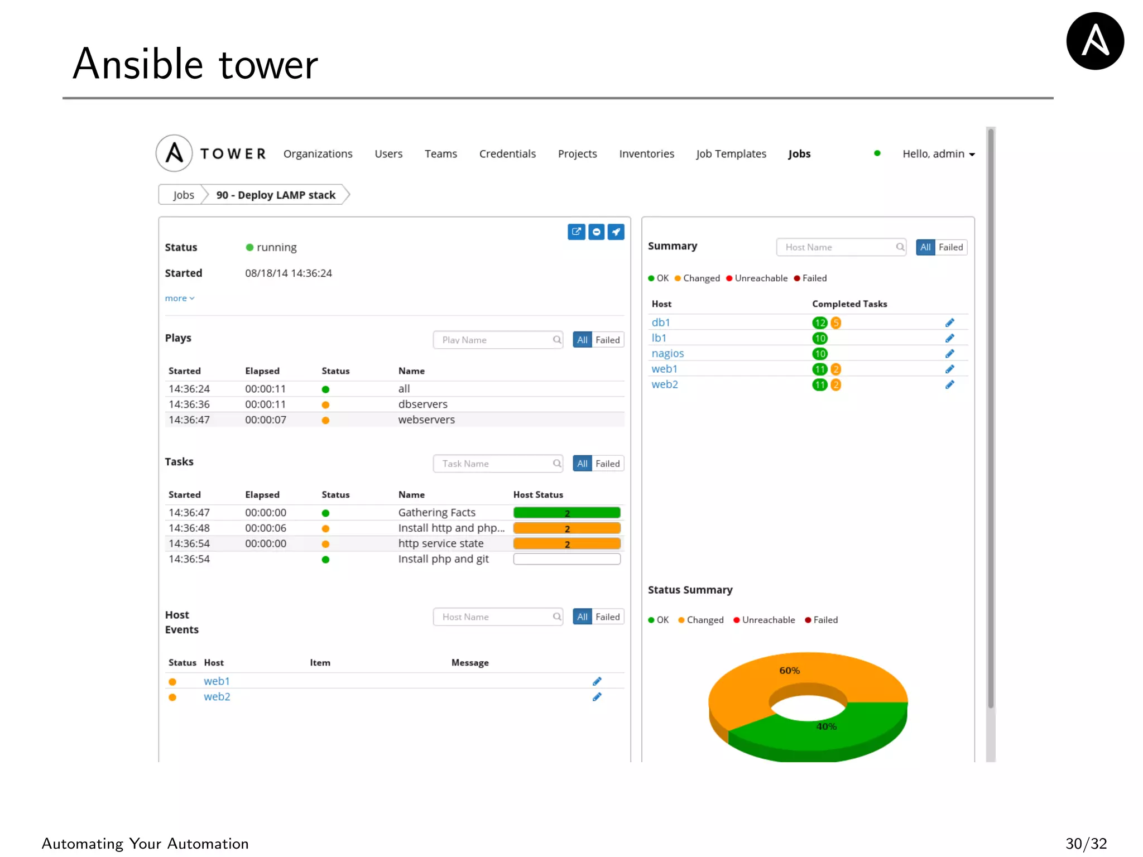Click the edit pencil for nagios host
1143x857 pixels.
pos(949,354)
